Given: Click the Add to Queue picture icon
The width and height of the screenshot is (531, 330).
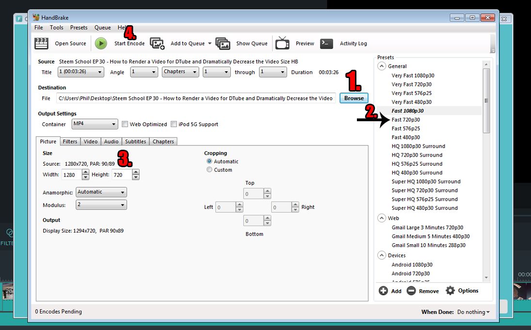Looking at the screenshot, I should (x=157, y=43).
